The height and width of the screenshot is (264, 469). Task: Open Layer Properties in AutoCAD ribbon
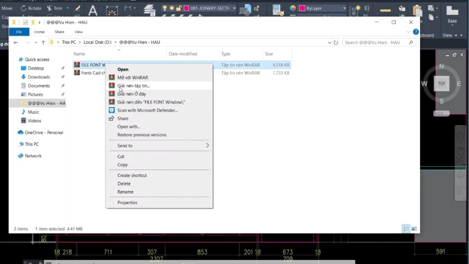(149, 10)
